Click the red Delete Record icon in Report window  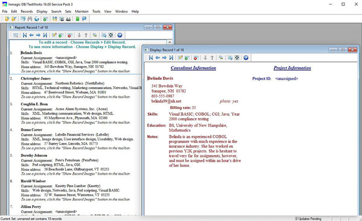point(70,35)
